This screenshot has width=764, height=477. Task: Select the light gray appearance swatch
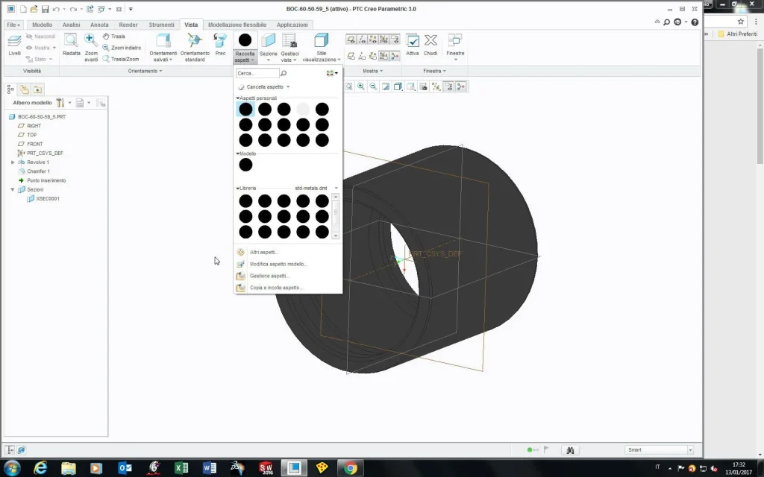(303, 110)
